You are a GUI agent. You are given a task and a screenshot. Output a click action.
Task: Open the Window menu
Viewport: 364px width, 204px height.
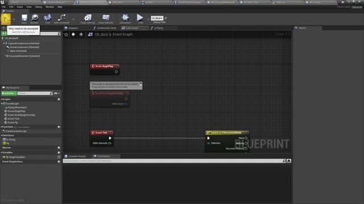49,7
